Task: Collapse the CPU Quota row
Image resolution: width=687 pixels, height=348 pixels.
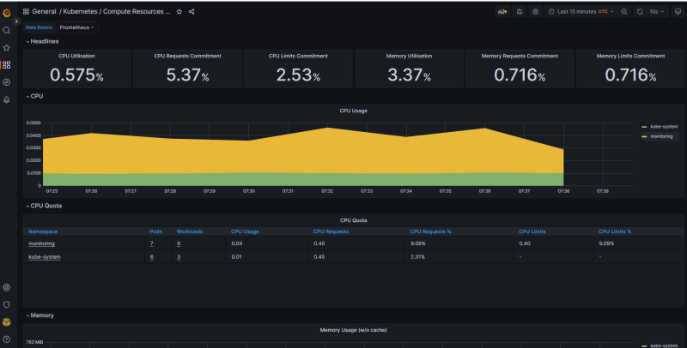Action: tap(44, 206)
